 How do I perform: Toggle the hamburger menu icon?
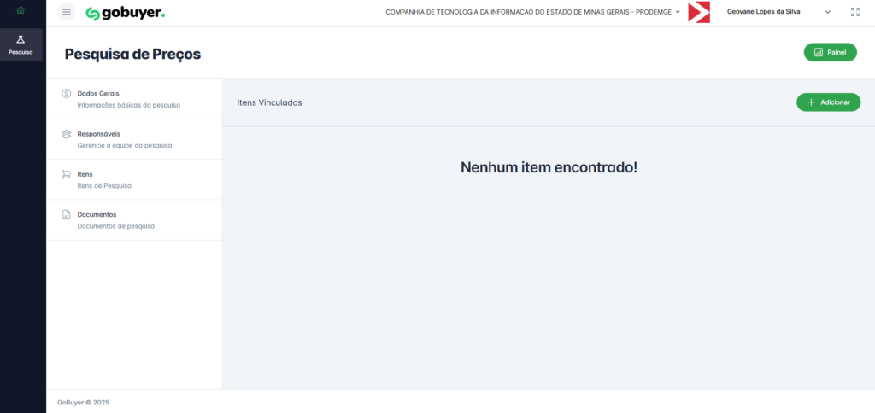click(x=67, y=12)
